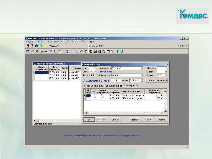The height and width of the screenshot is (159, 212).
Task: Click the Номер документа header in the registry window
Action: (x=42, y=68)
